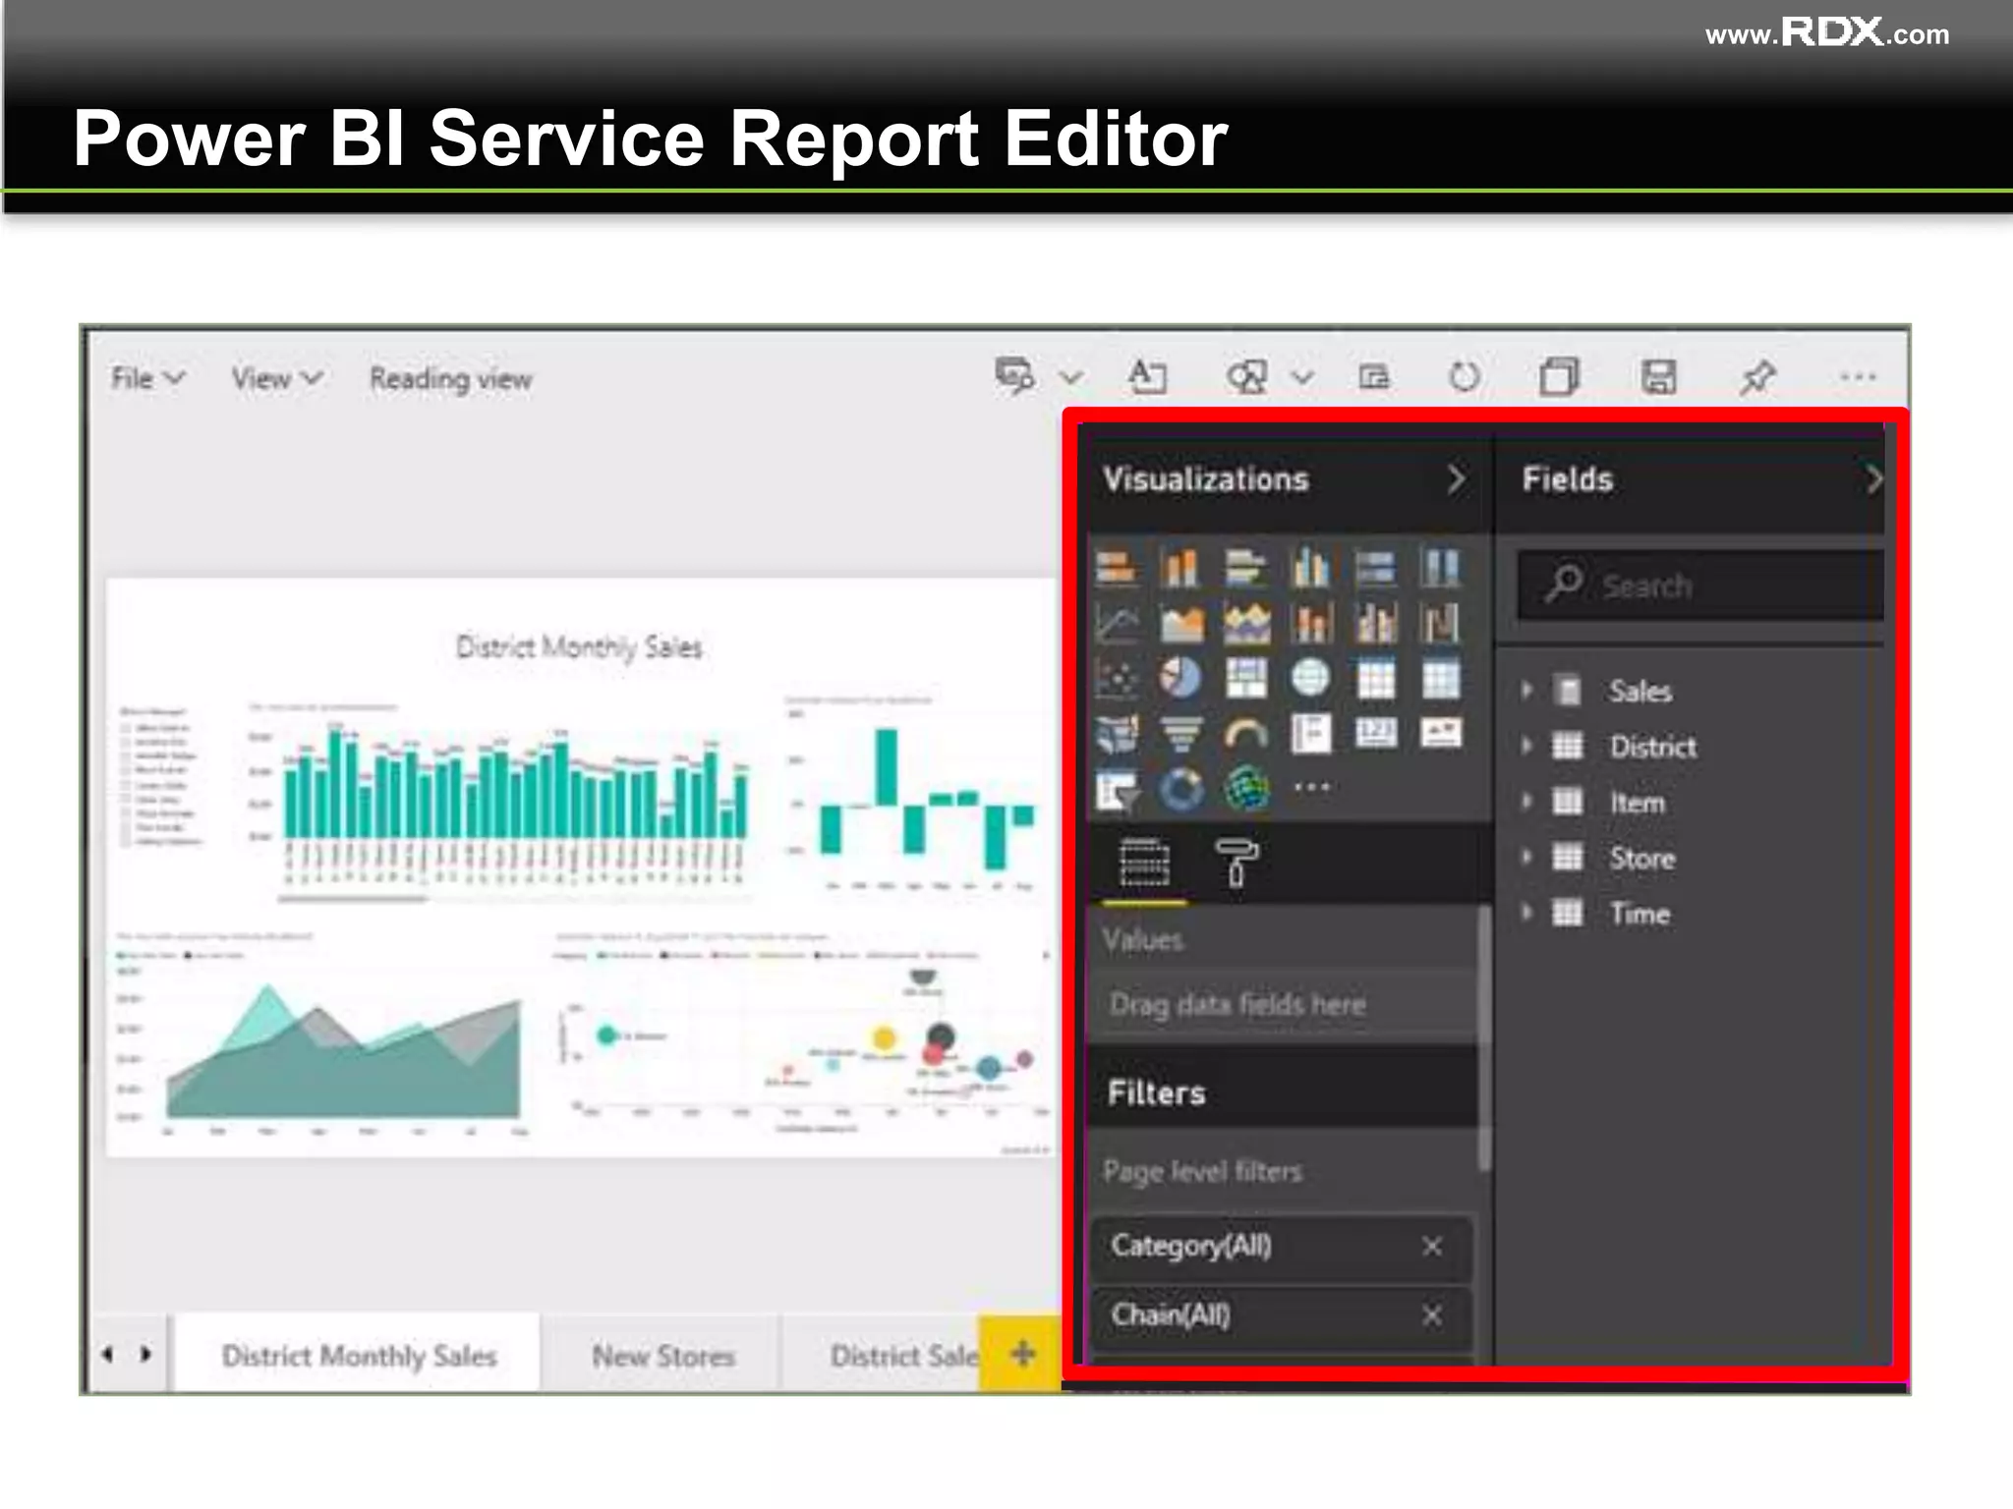Image resolution: width=2013 pixels, height=1509 pixels.
Task: Open the District Monthly Sales page tab
Action: pos(358,1355)
